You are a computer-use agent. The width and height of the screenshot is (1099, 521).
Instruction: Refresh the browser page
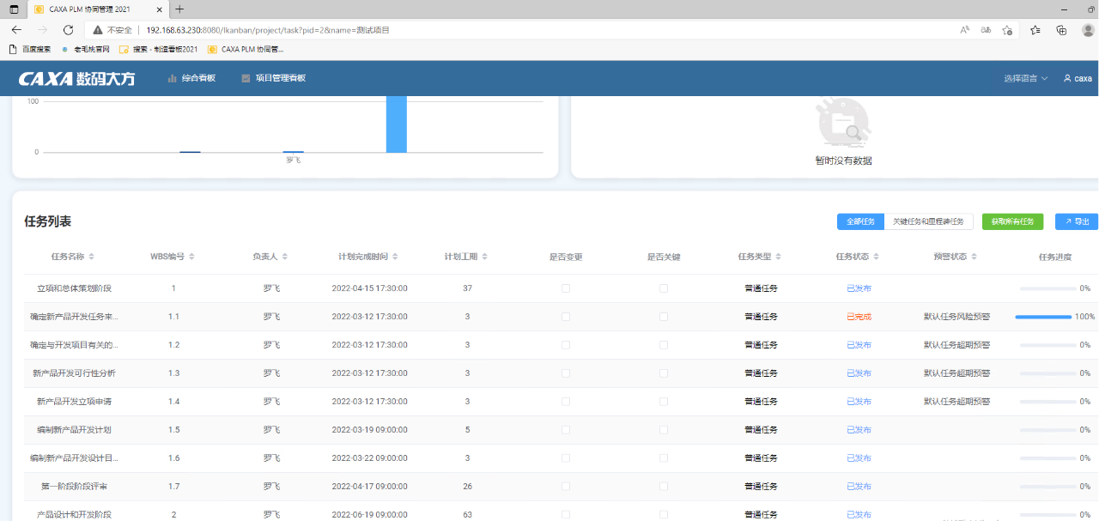(68, 30)
